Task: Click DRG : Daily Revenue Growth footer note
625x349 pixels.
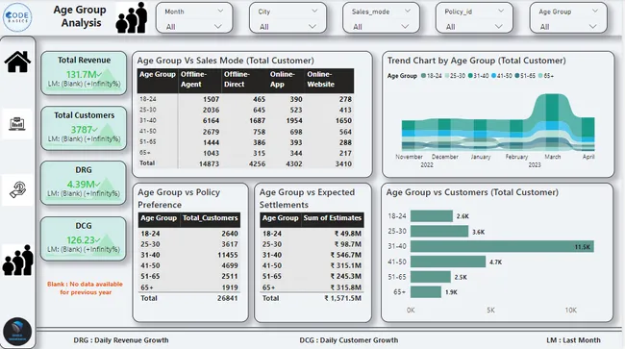Action: (x=121, y=340)
